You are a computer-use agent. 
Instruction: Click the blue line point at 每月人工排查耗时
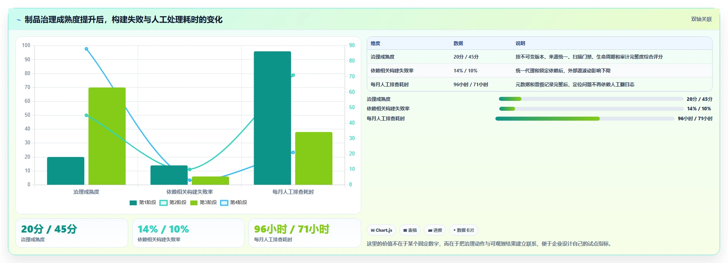pyautogui.click(x=293, y=152)
